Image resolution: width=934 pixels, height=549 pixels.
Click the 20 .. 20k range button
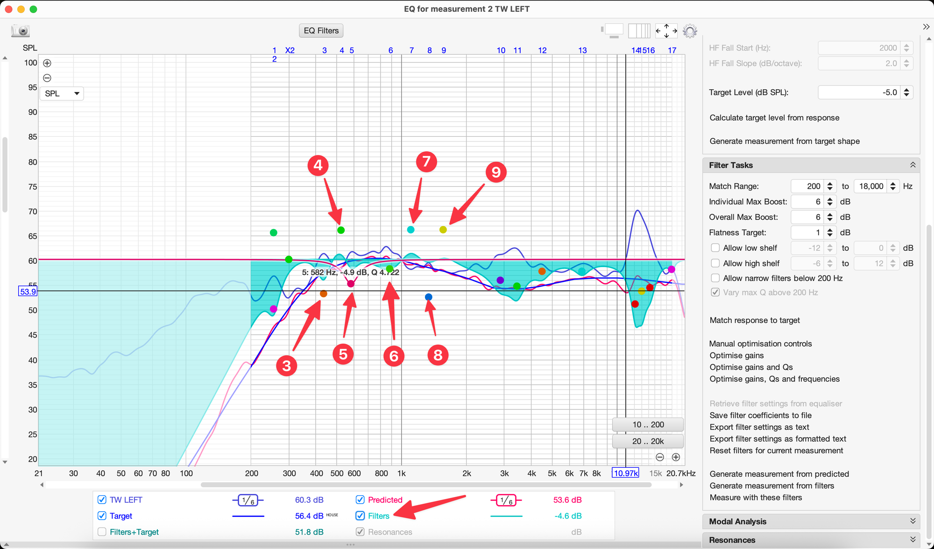coord(648,441)
